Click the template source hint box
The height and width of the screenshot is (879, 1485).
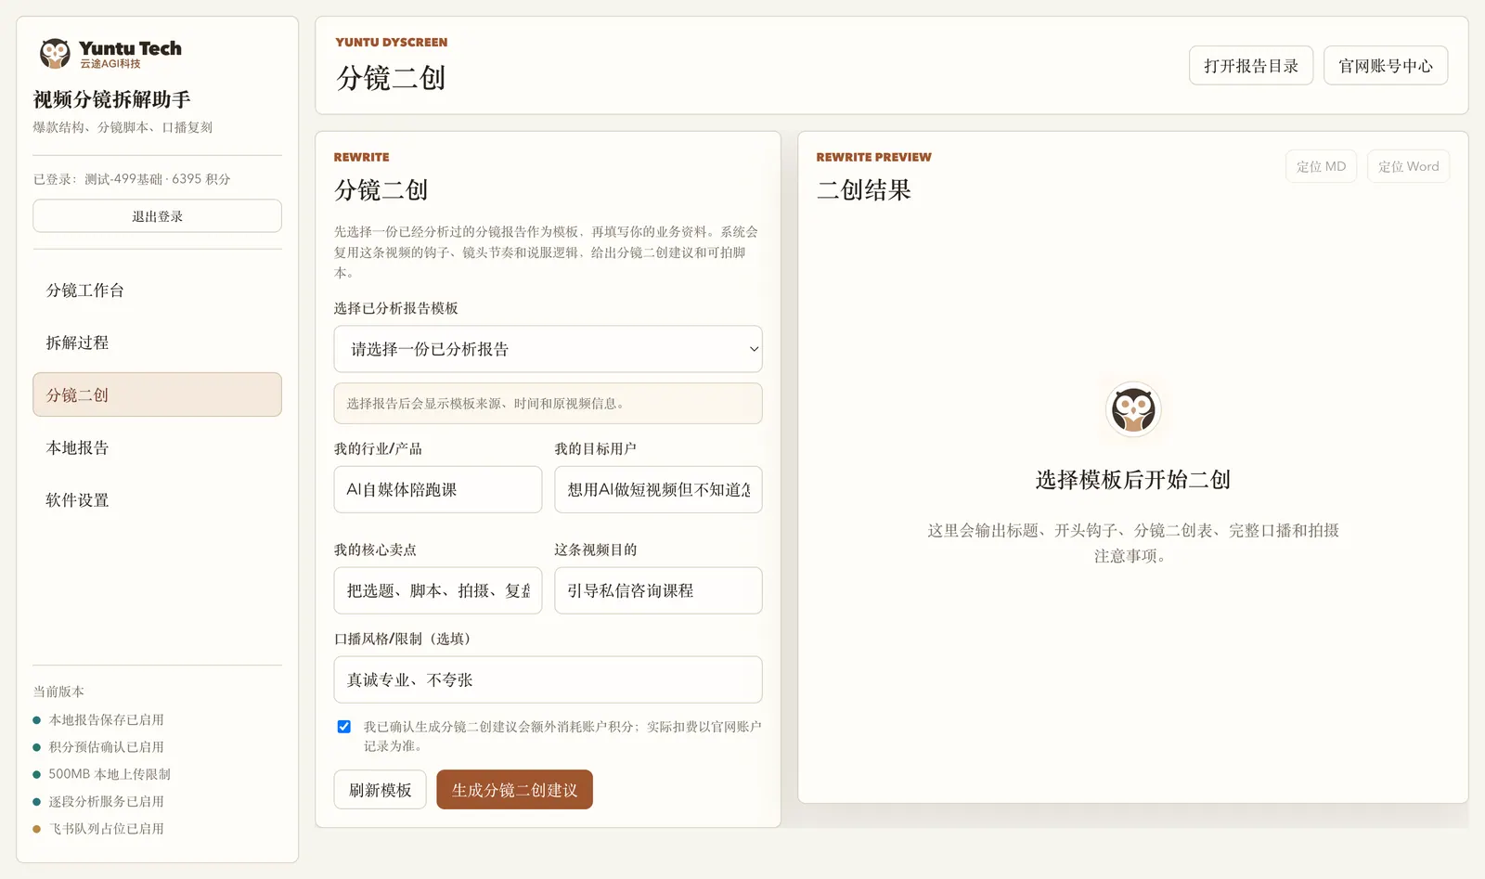click(x=548, y=404)
